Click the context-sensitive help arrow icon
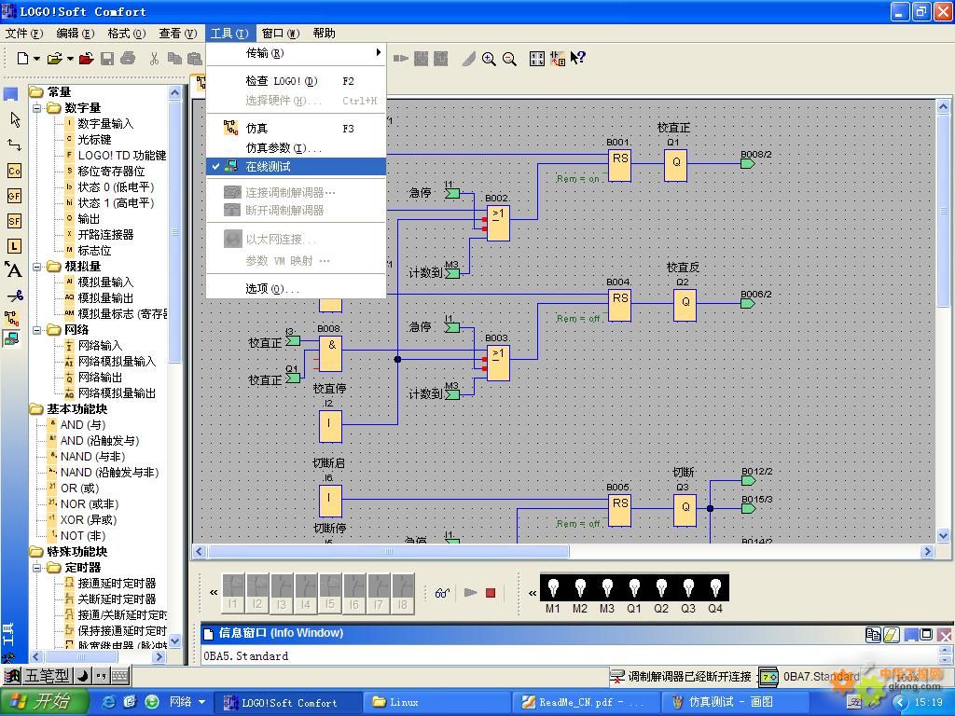 pos(578,59)
